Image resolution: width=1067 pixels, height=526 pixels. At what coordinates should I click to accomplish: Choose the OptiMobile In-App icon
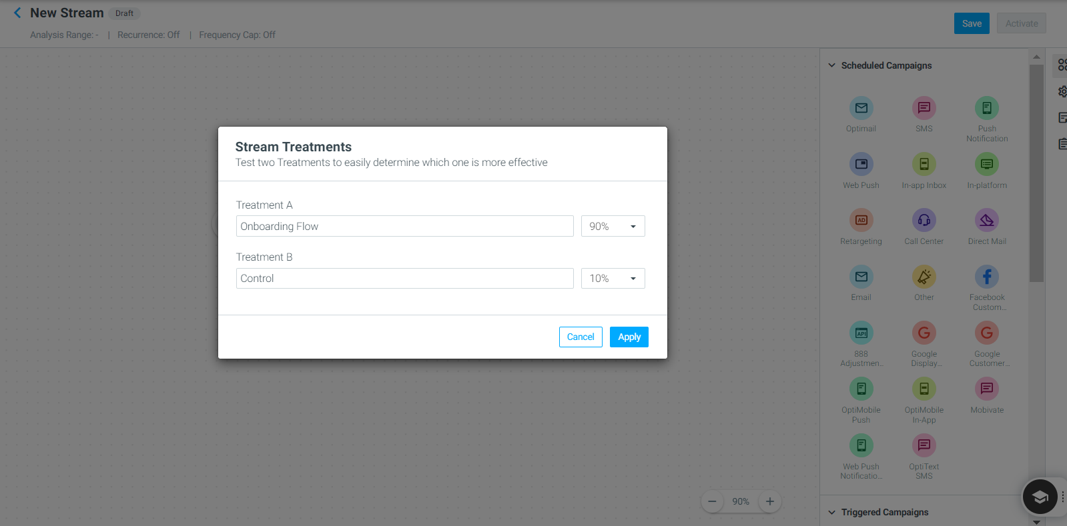click(924, 389)
